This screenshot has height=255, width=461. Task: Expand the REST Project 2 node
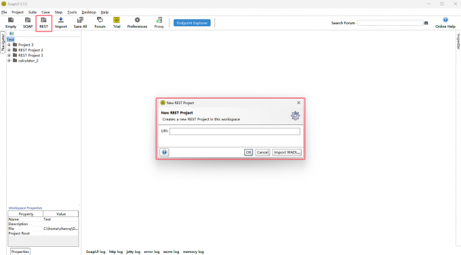tap(9, 50)
